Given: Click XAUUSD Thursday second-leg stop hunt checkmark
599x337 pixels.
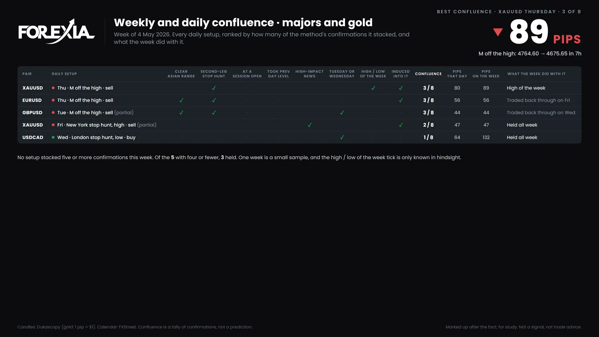Looking at the screenshot, I should click(x=214, y=88).
